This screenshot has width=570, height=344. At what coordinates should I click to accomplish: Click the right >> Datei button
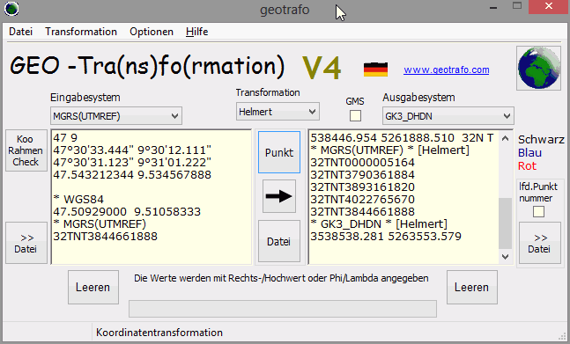(539, 243)
